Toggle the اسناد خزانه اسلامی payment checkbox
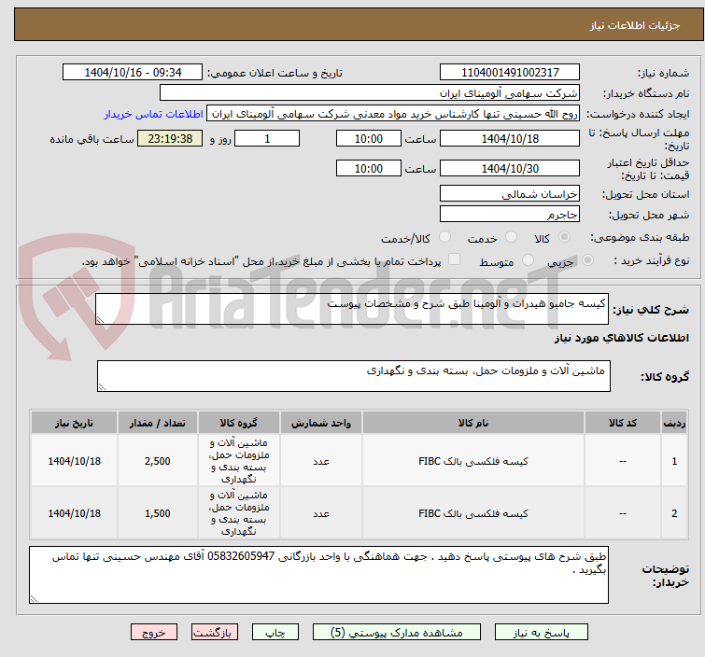The height and width of the screenshot is (657, 705). 455,259
